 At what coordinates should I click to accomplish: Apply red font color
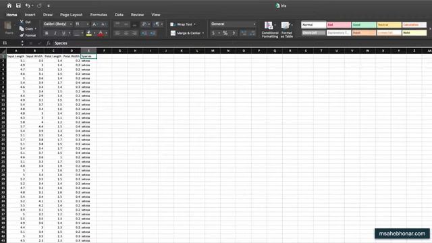click(101, 33)
